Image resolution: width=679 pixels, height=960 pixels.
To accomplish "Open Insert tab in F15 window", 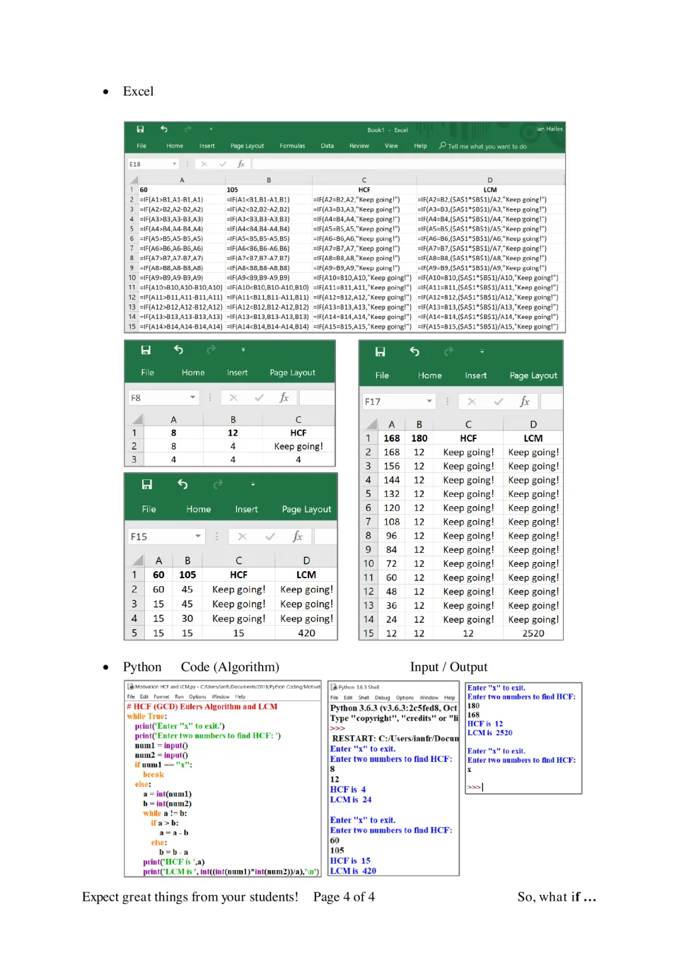I will 246,510.
